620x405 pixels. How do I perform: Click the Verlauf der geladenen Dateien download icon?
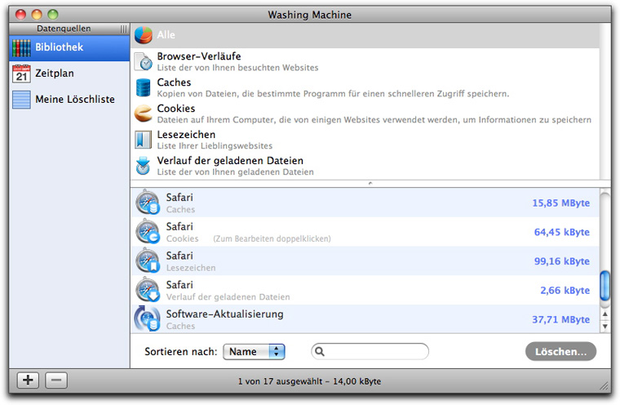143,166
